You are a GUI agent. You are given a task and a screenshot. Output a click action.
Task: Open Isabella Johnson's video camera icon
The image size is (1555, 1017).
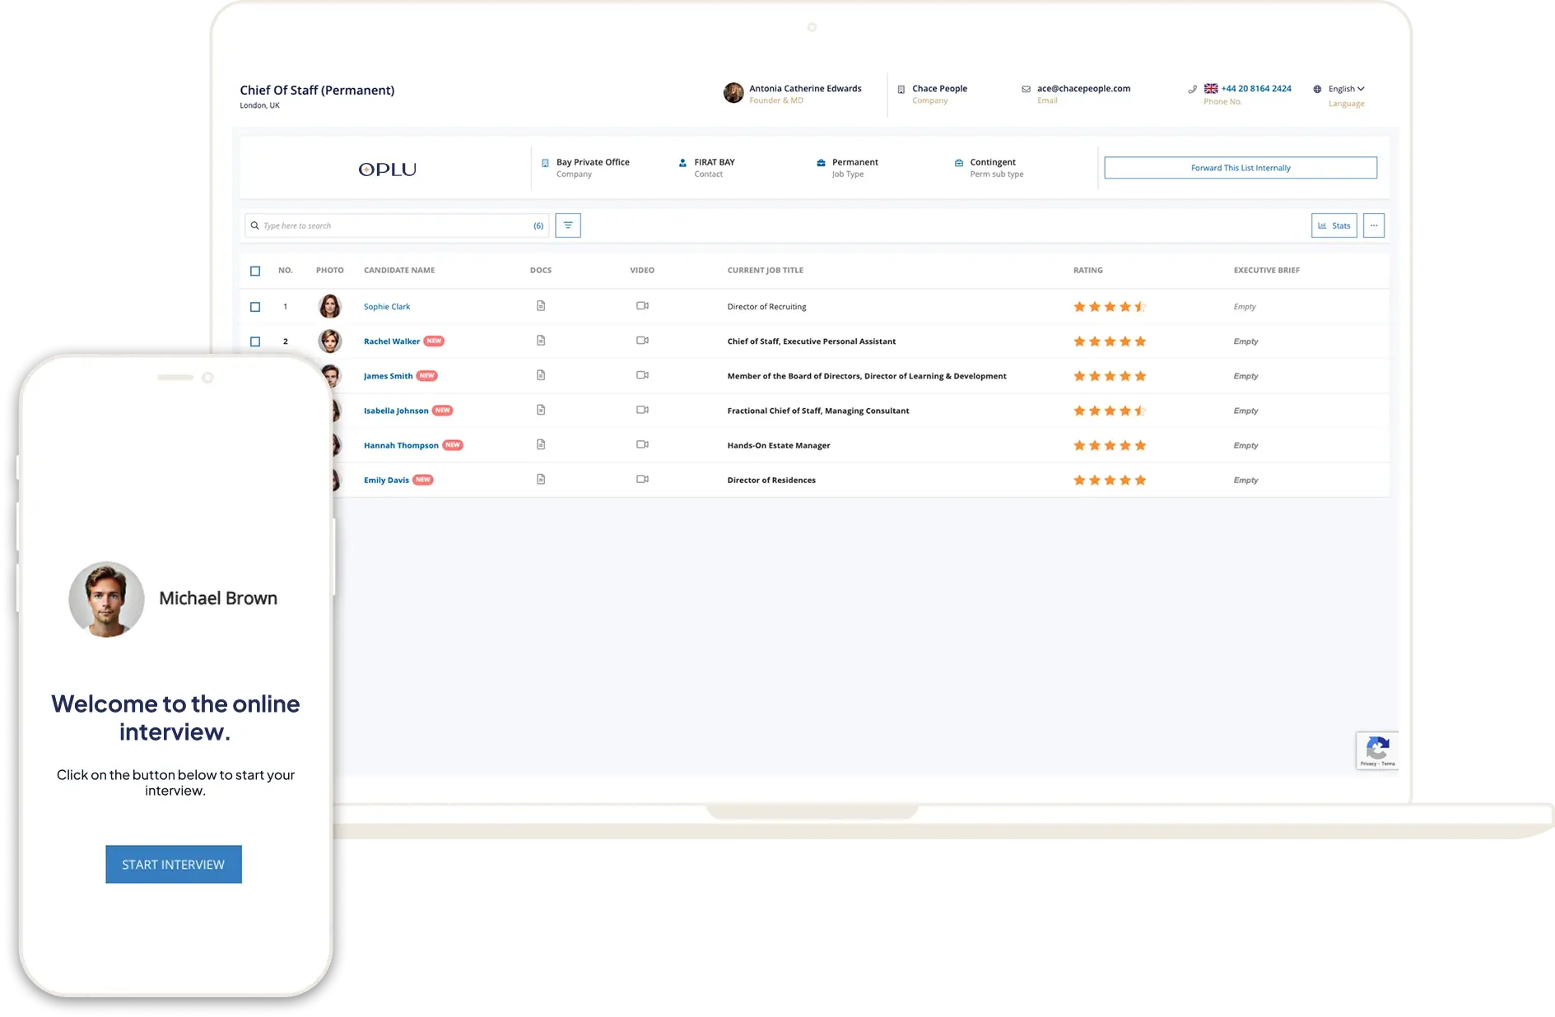[642, 410]
